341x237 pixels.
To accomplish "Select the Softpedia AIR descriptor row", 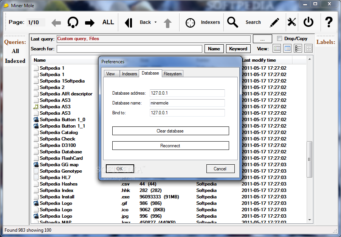I will (66, 94).
